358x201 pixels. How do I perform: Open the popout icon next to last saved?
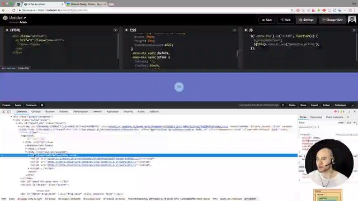[283, 105]
